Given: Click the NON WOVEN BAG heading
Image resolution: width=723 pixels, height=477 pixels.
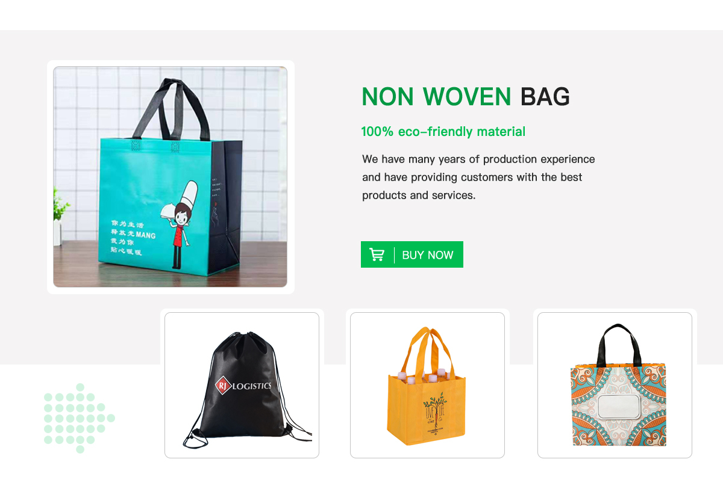Looking at the screenshot, I should [x=466, y=97].
